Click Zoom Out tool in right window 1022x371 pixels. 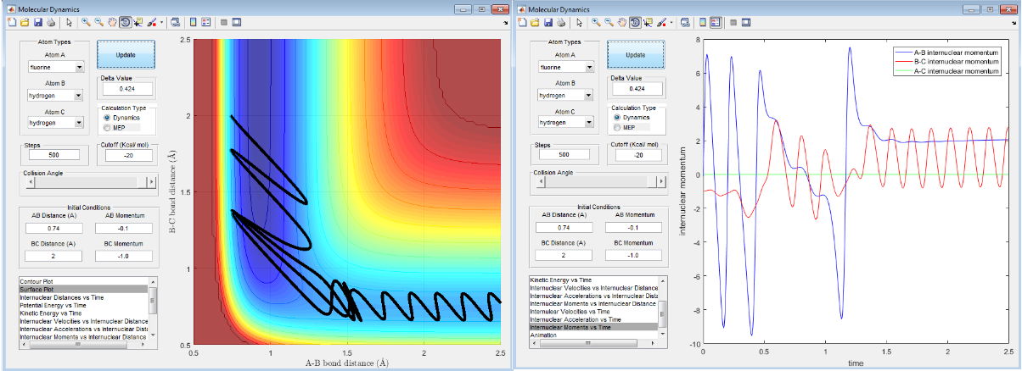point(609,22)
